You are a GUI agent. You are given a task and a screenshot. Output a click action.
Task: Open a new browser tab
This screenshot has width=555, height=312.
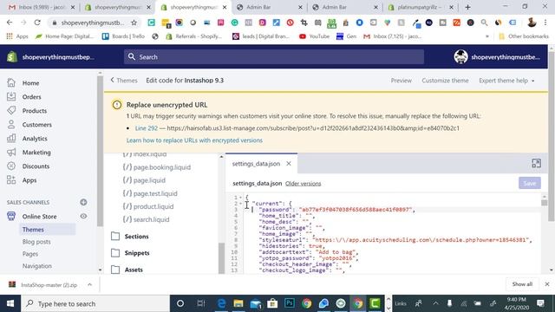[467, 7]
